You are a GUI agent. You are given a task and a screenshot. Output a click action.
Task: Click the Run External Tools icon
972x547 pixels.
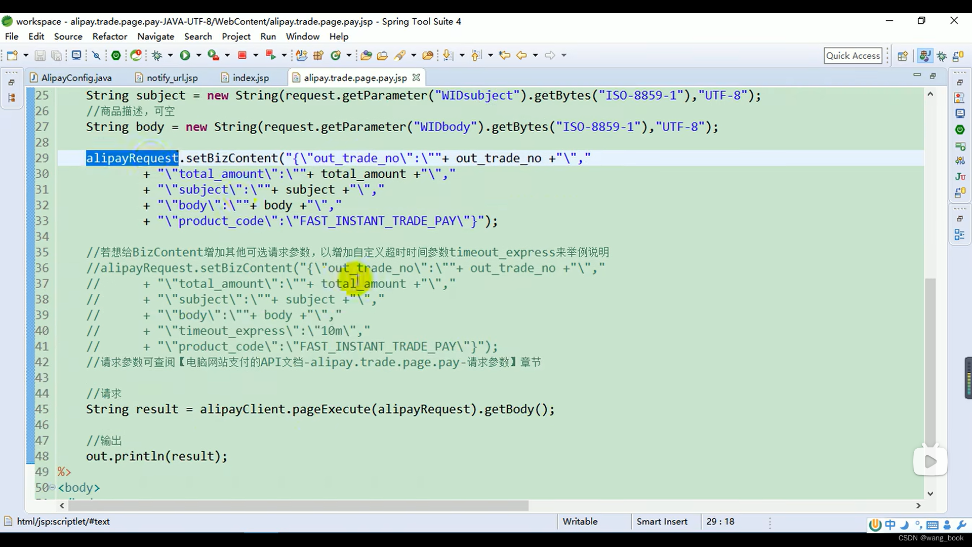pos(213,55)
